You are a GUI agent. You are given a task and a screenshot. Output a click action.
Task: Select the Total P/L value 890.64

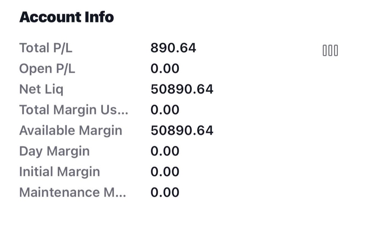coord(173,48)
